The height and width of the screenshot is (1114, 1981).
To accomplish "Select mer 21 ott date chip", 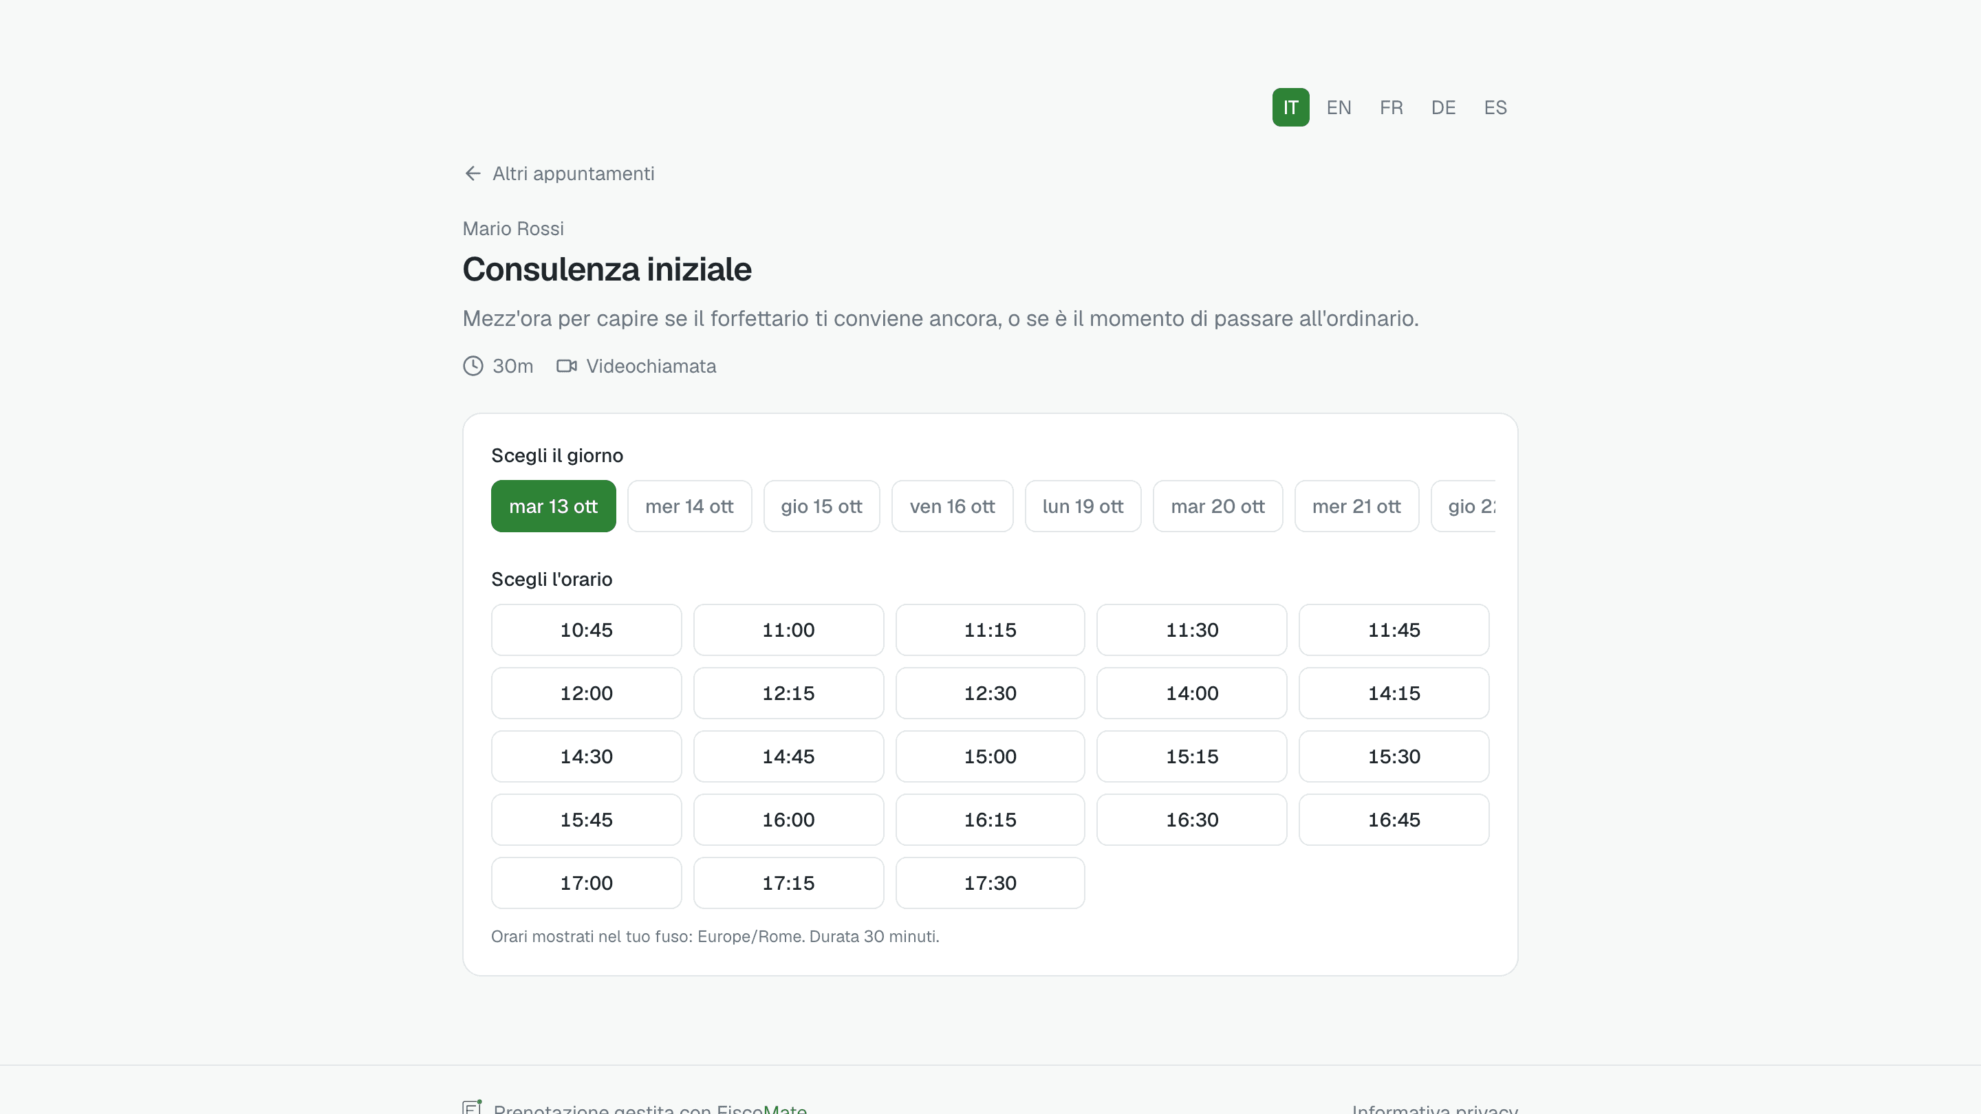I will click(x=1356, y=507).
